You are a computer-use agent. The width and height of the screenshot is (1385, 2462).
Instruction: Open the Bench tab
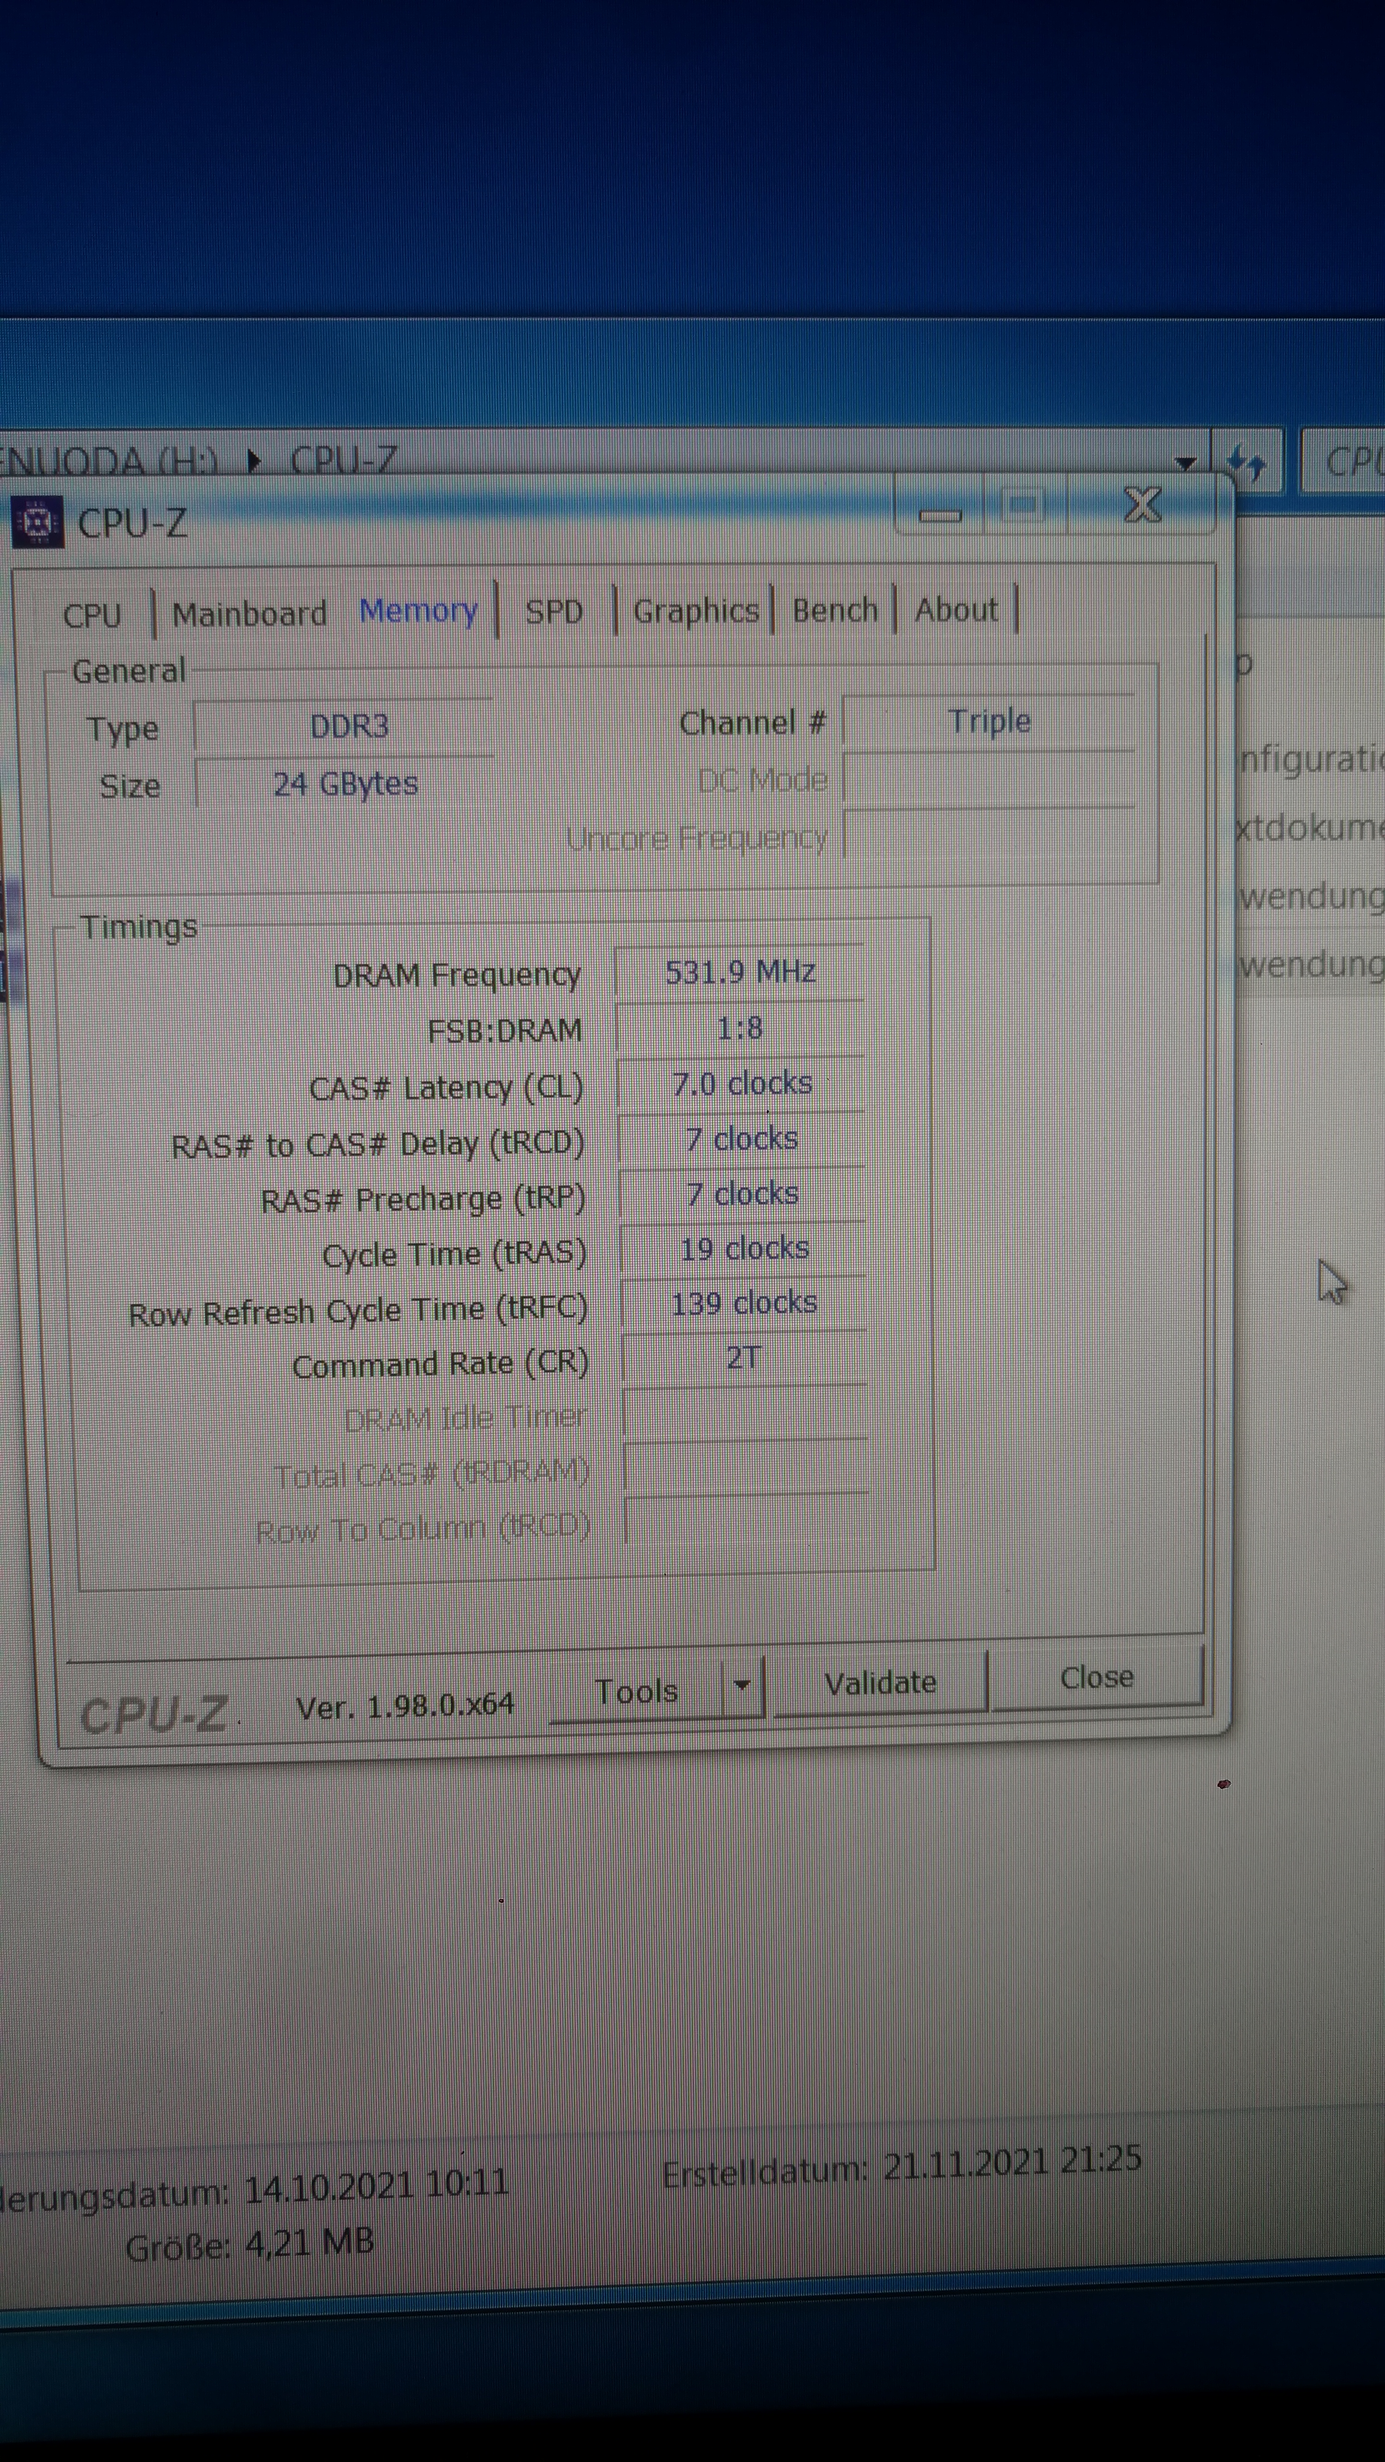[834, 610]
